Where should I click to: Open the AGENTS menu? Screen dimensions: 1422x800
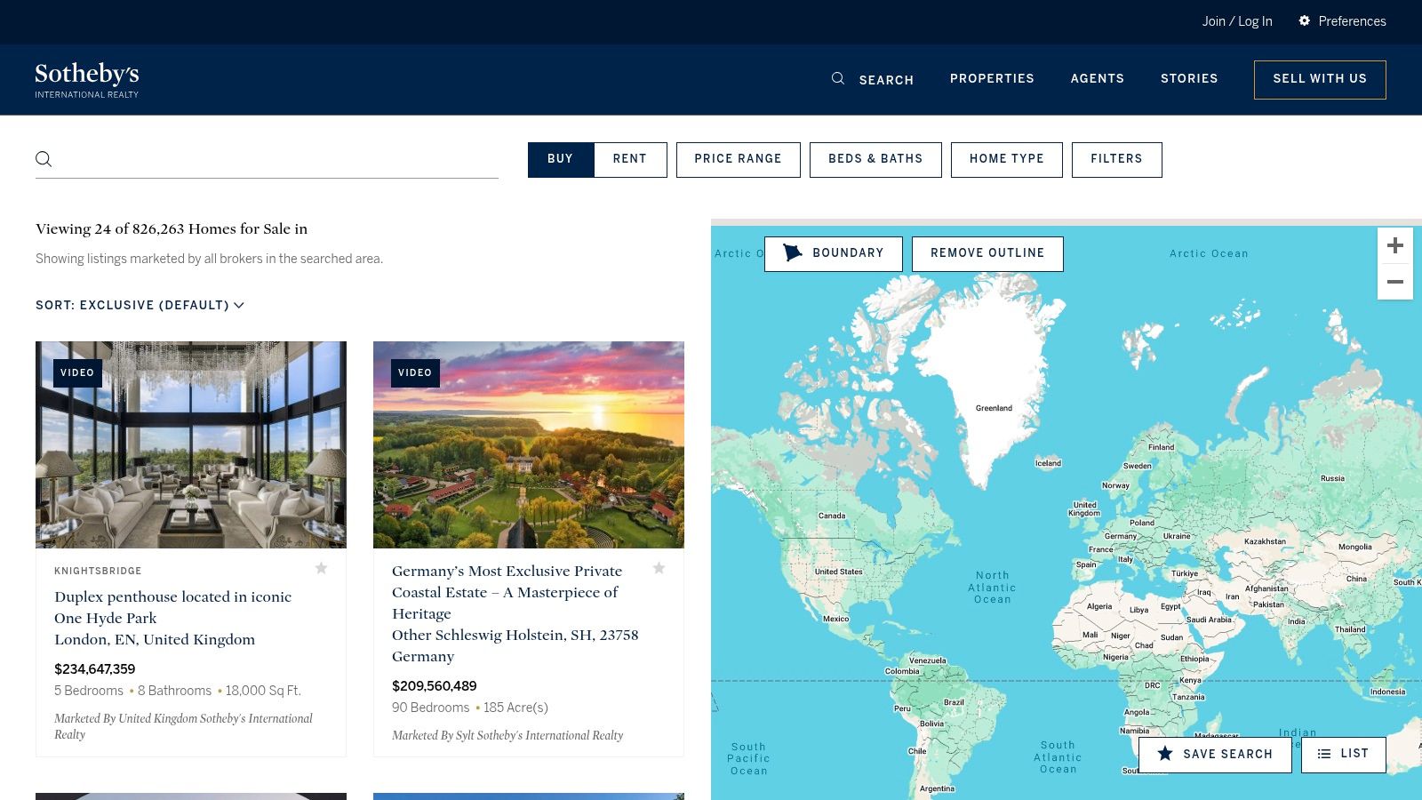click(1098, 78)
